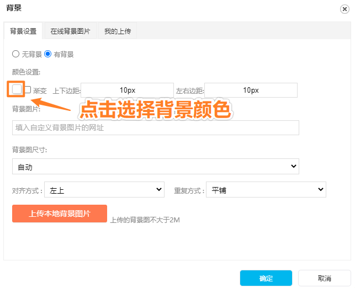Screen dimensions: 355x288
Task: Close the 背景 dialog with the X icon
Action: tap(345, 9)
